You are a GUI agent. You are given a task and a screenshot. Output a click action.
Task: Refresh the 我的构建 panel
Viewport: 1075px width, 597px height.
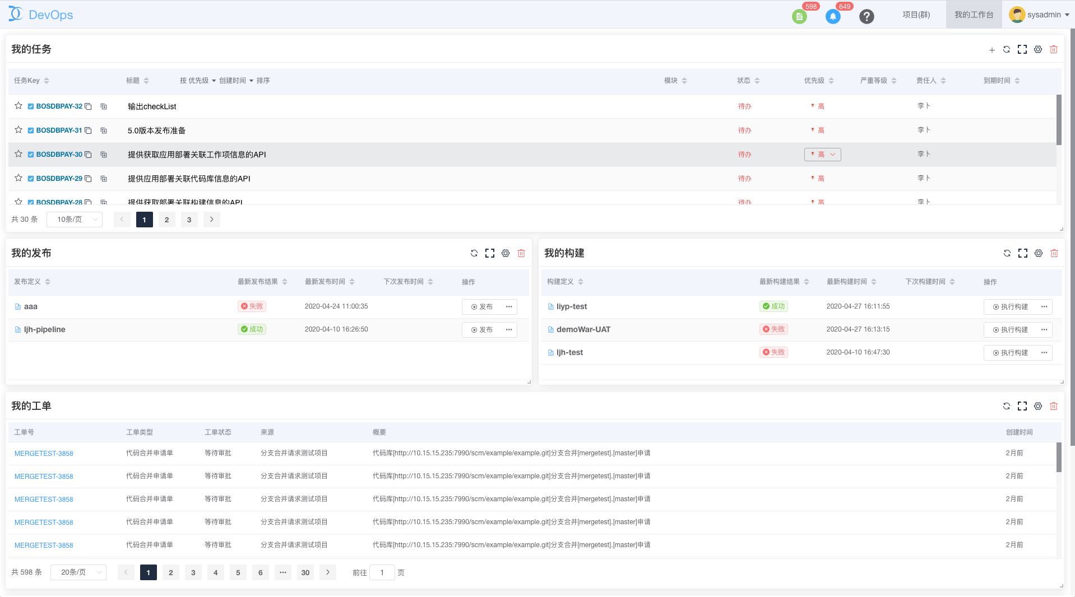[x=1007, y=253]
